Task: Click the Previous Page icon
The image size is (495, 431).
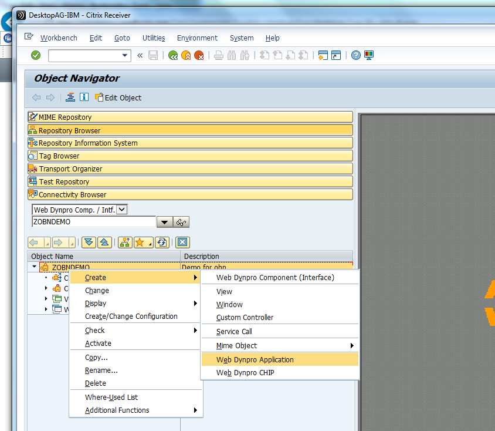Action: coord(277,55)
